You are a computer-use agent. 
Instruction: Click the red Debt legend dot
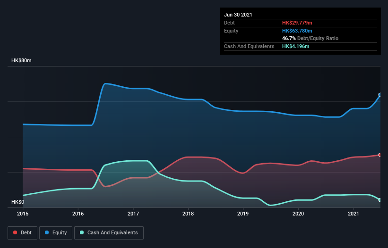point(15,232)
